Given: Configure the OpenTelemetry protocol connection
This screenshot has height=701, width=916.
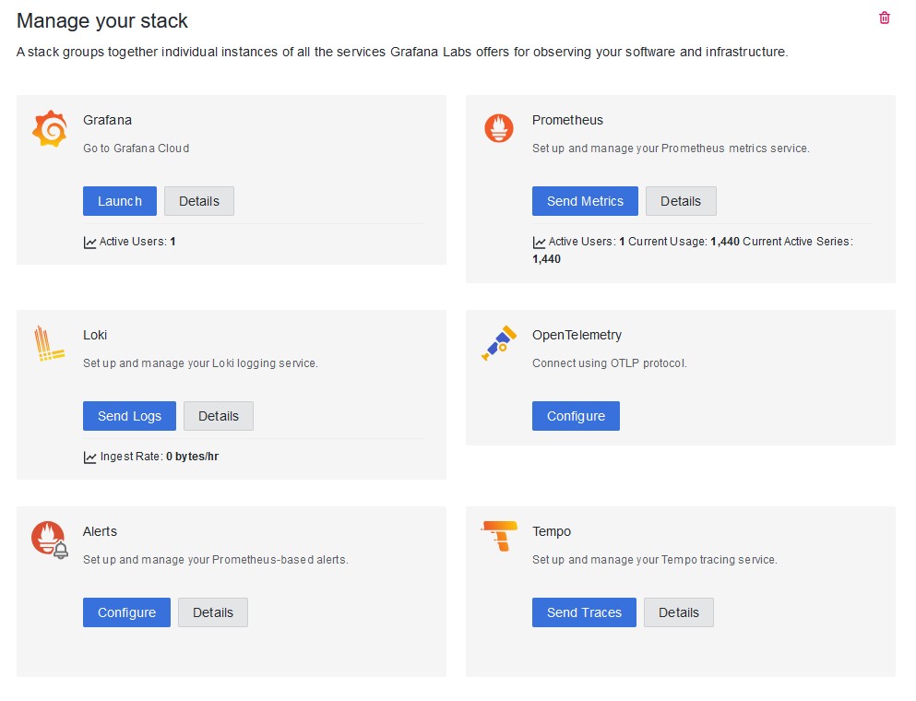Looking at the screenshot, I should coord(576,416).
